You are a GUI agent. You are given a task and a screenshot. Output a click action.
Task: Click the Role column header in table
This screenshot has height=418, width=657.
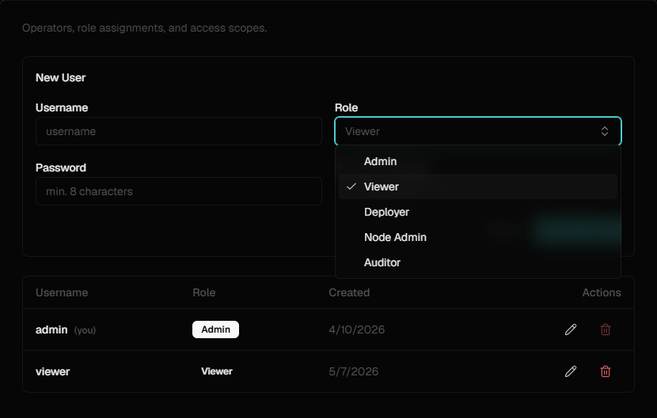coord(204,292)
